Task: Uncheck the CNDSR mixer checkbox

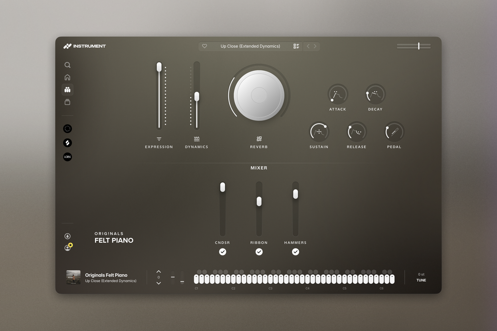Action: pyautogui.click(x=222, y=252)
